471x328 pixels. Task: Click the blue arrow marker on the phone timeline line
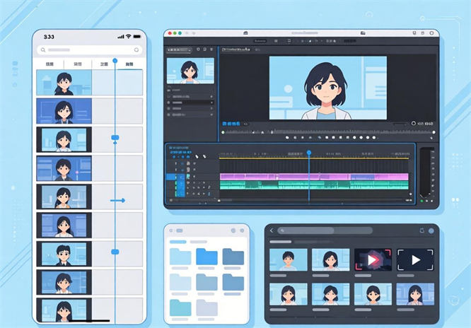point(117,200)
